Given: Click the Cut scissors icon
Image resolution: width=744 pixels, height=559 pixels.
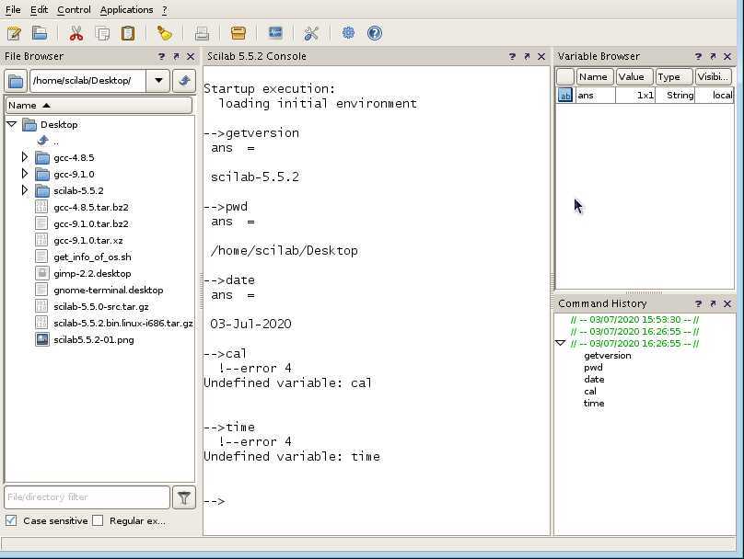Looking at the screenshot, I should pos(76,33).
